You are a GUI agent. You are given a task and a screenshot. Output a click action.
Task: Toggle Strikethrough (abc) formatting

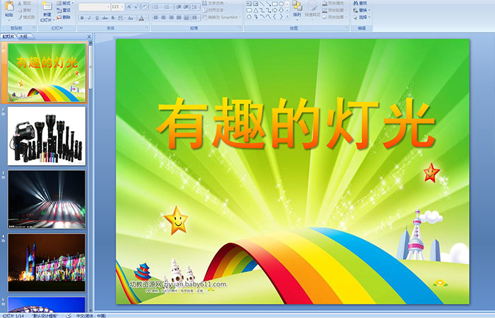click(x=105, y=18)
